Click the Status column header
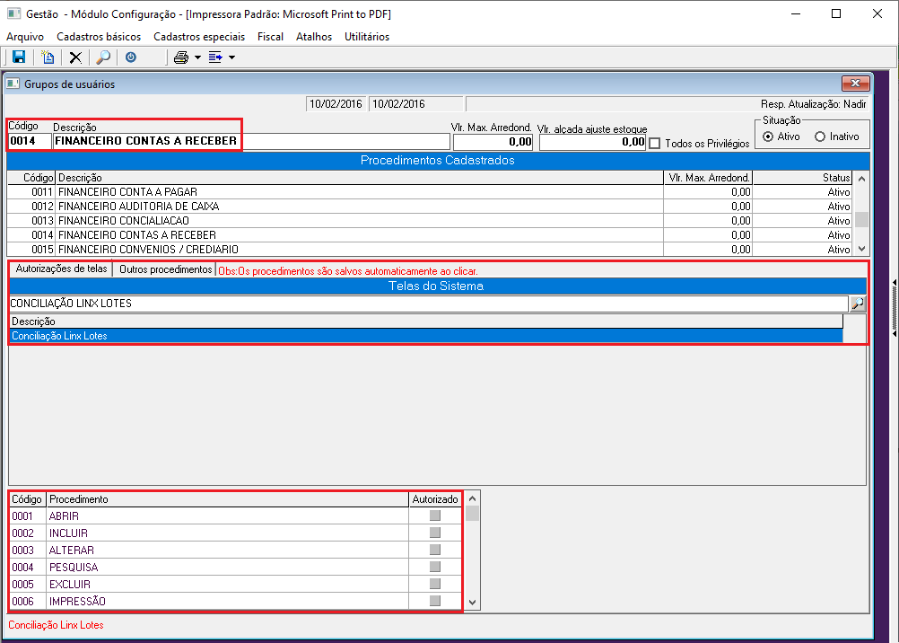This screenshot has width=899, height=643. [803, 178]
